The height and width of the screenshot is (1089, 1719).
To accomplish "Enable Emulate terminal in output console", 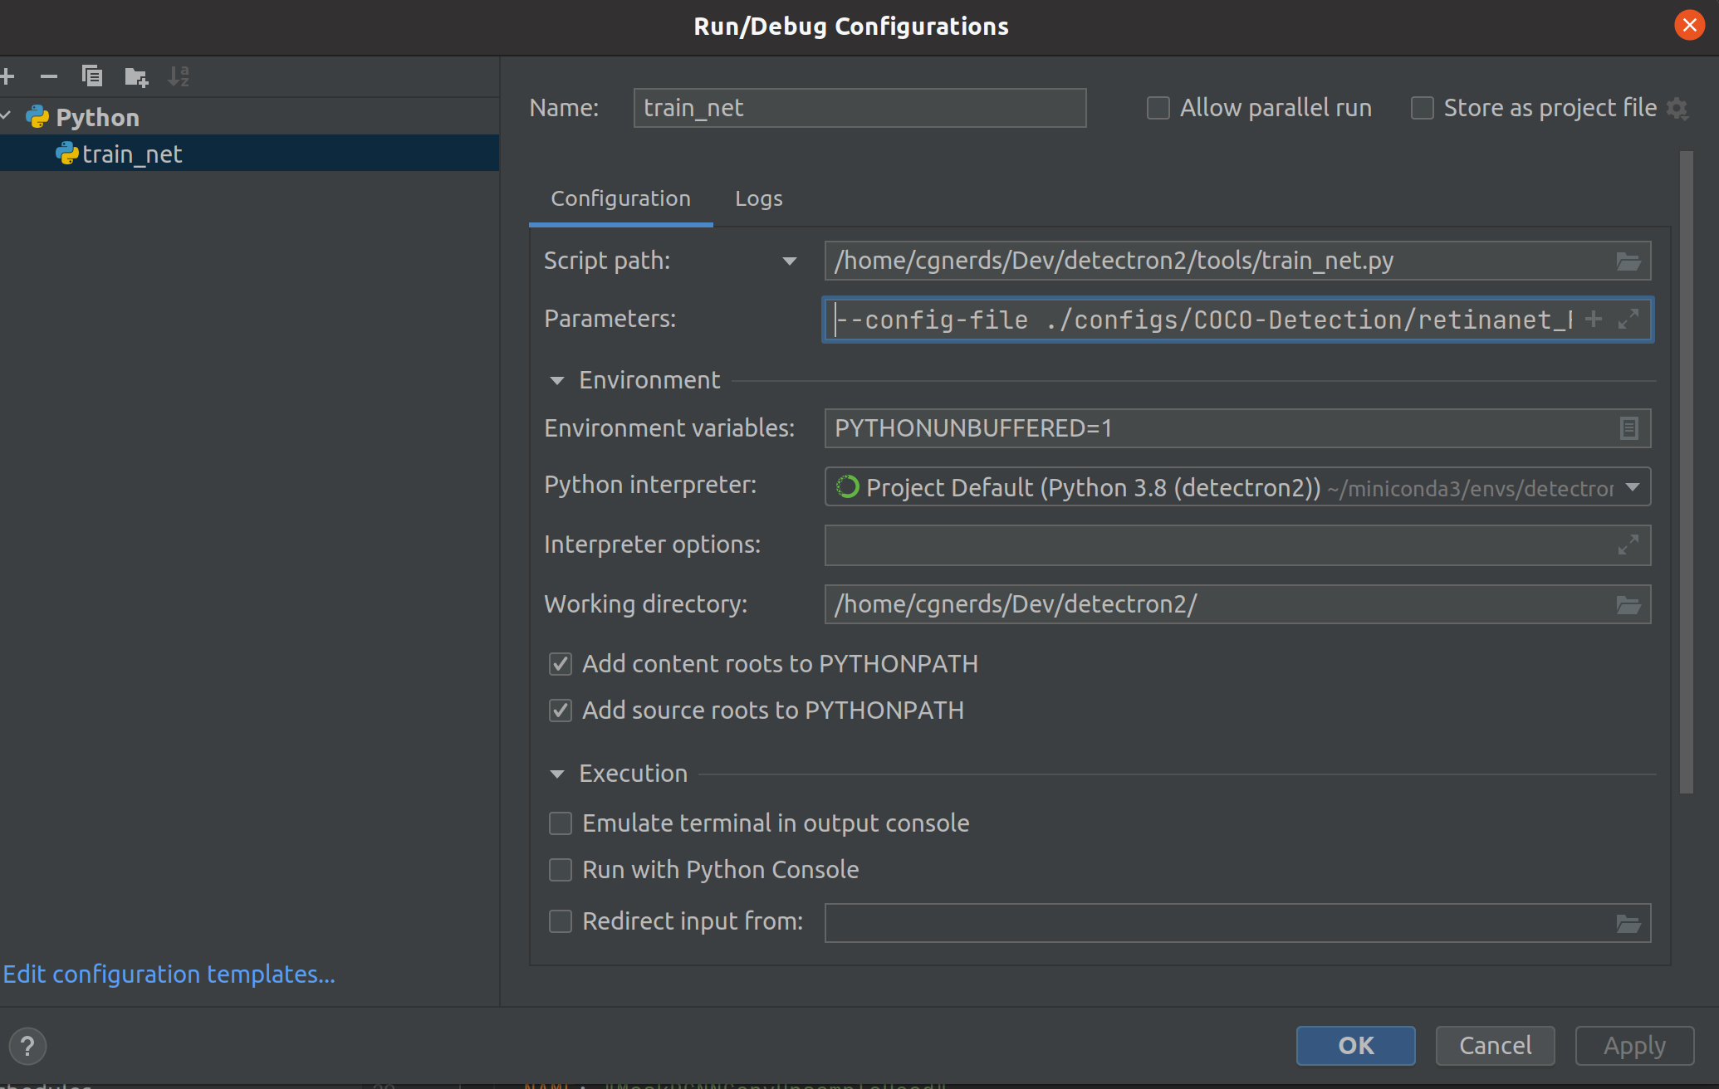I will coord(561,823).
